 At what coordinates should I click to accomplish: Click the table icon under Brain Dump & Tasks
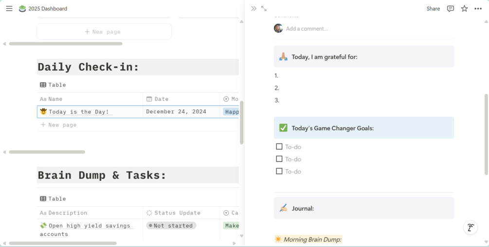(43, 198)
